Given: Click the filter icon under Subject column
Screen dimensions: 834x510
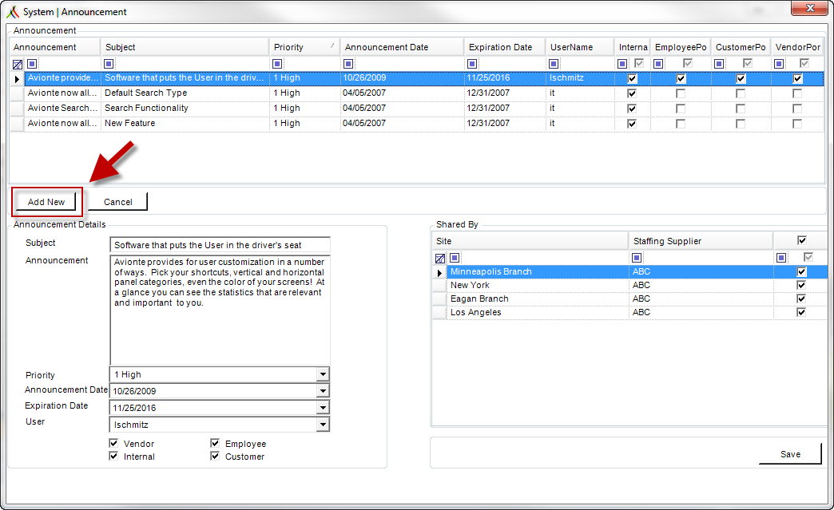Looking at the screenshot, I should 109,64.
